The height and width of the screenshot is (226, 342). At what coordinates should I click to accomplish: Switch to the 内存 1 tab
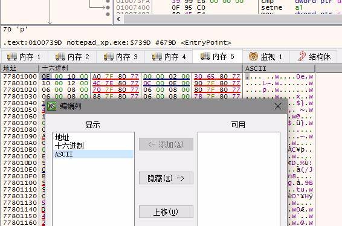pos(24,57)
